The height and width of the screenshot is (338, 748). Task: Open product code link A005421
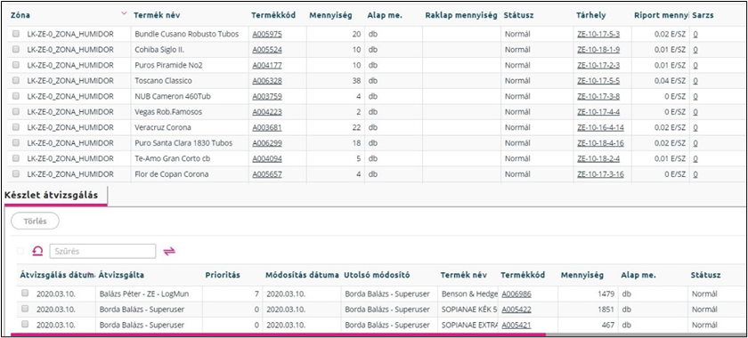(x=516, y=326)
